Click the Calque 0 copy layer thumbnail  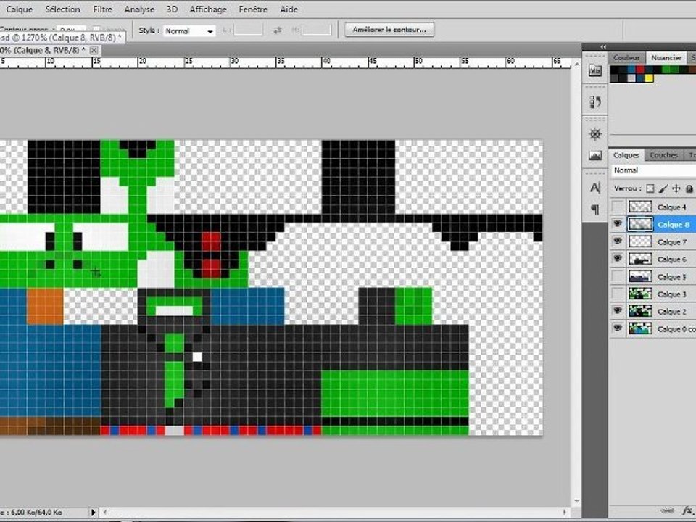click(x=640, y=328)
